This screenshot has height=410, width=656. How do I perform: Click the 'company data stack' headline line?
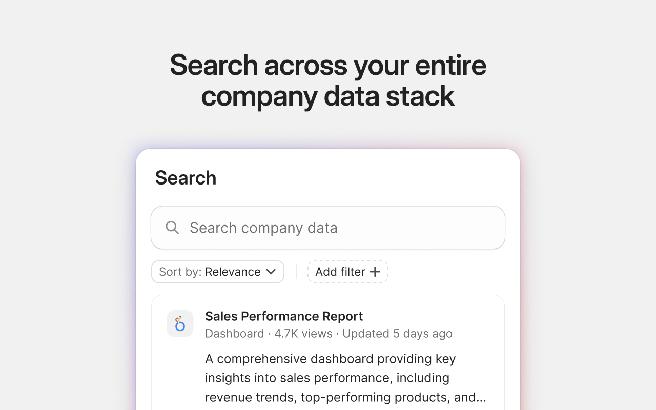pyautogui.click(x=328, y=96)
